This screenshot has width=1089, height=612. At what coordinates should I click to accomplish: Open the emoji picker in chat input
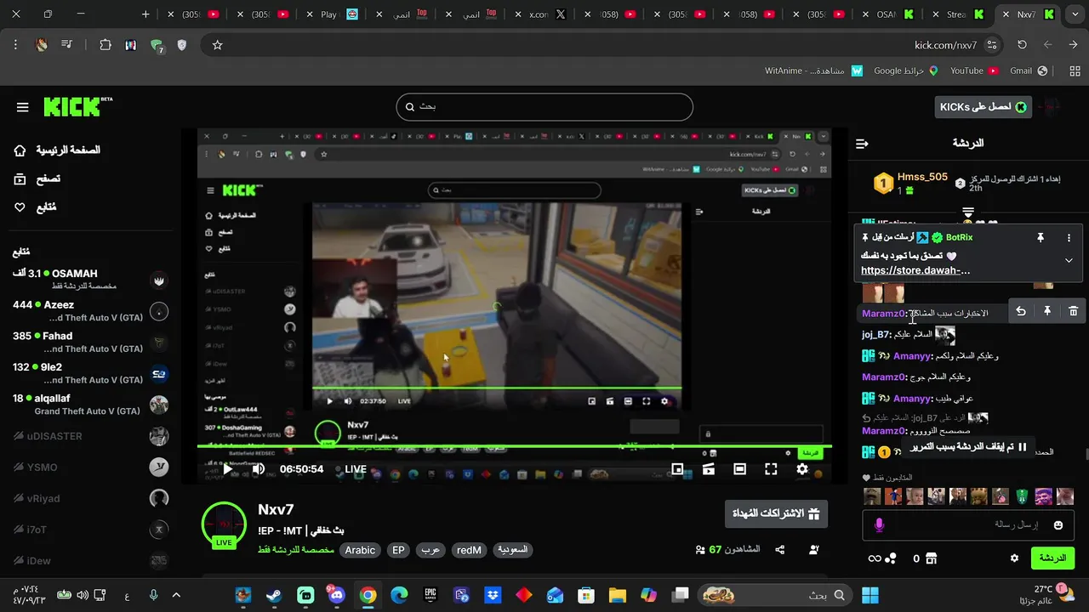pyautogui.click(x=1058, y=525)
